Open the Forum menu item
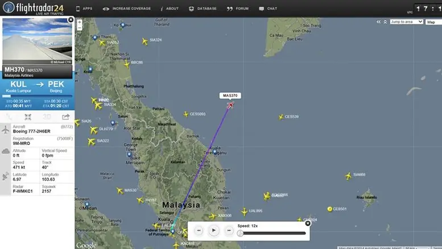Image resolution: width=442 pixels, height=249 pixels. pyautogui.click(x=238, y=9)
